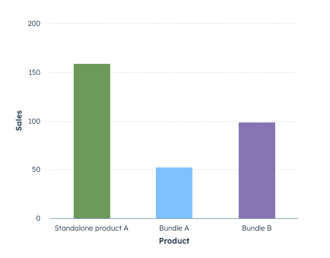Click the green Standalone product A bar

[92, 141]
